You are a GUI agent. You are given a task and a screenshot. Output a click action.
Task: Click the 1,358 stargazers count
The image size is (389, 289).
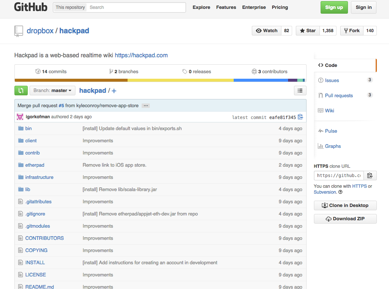tap(328, 30)
